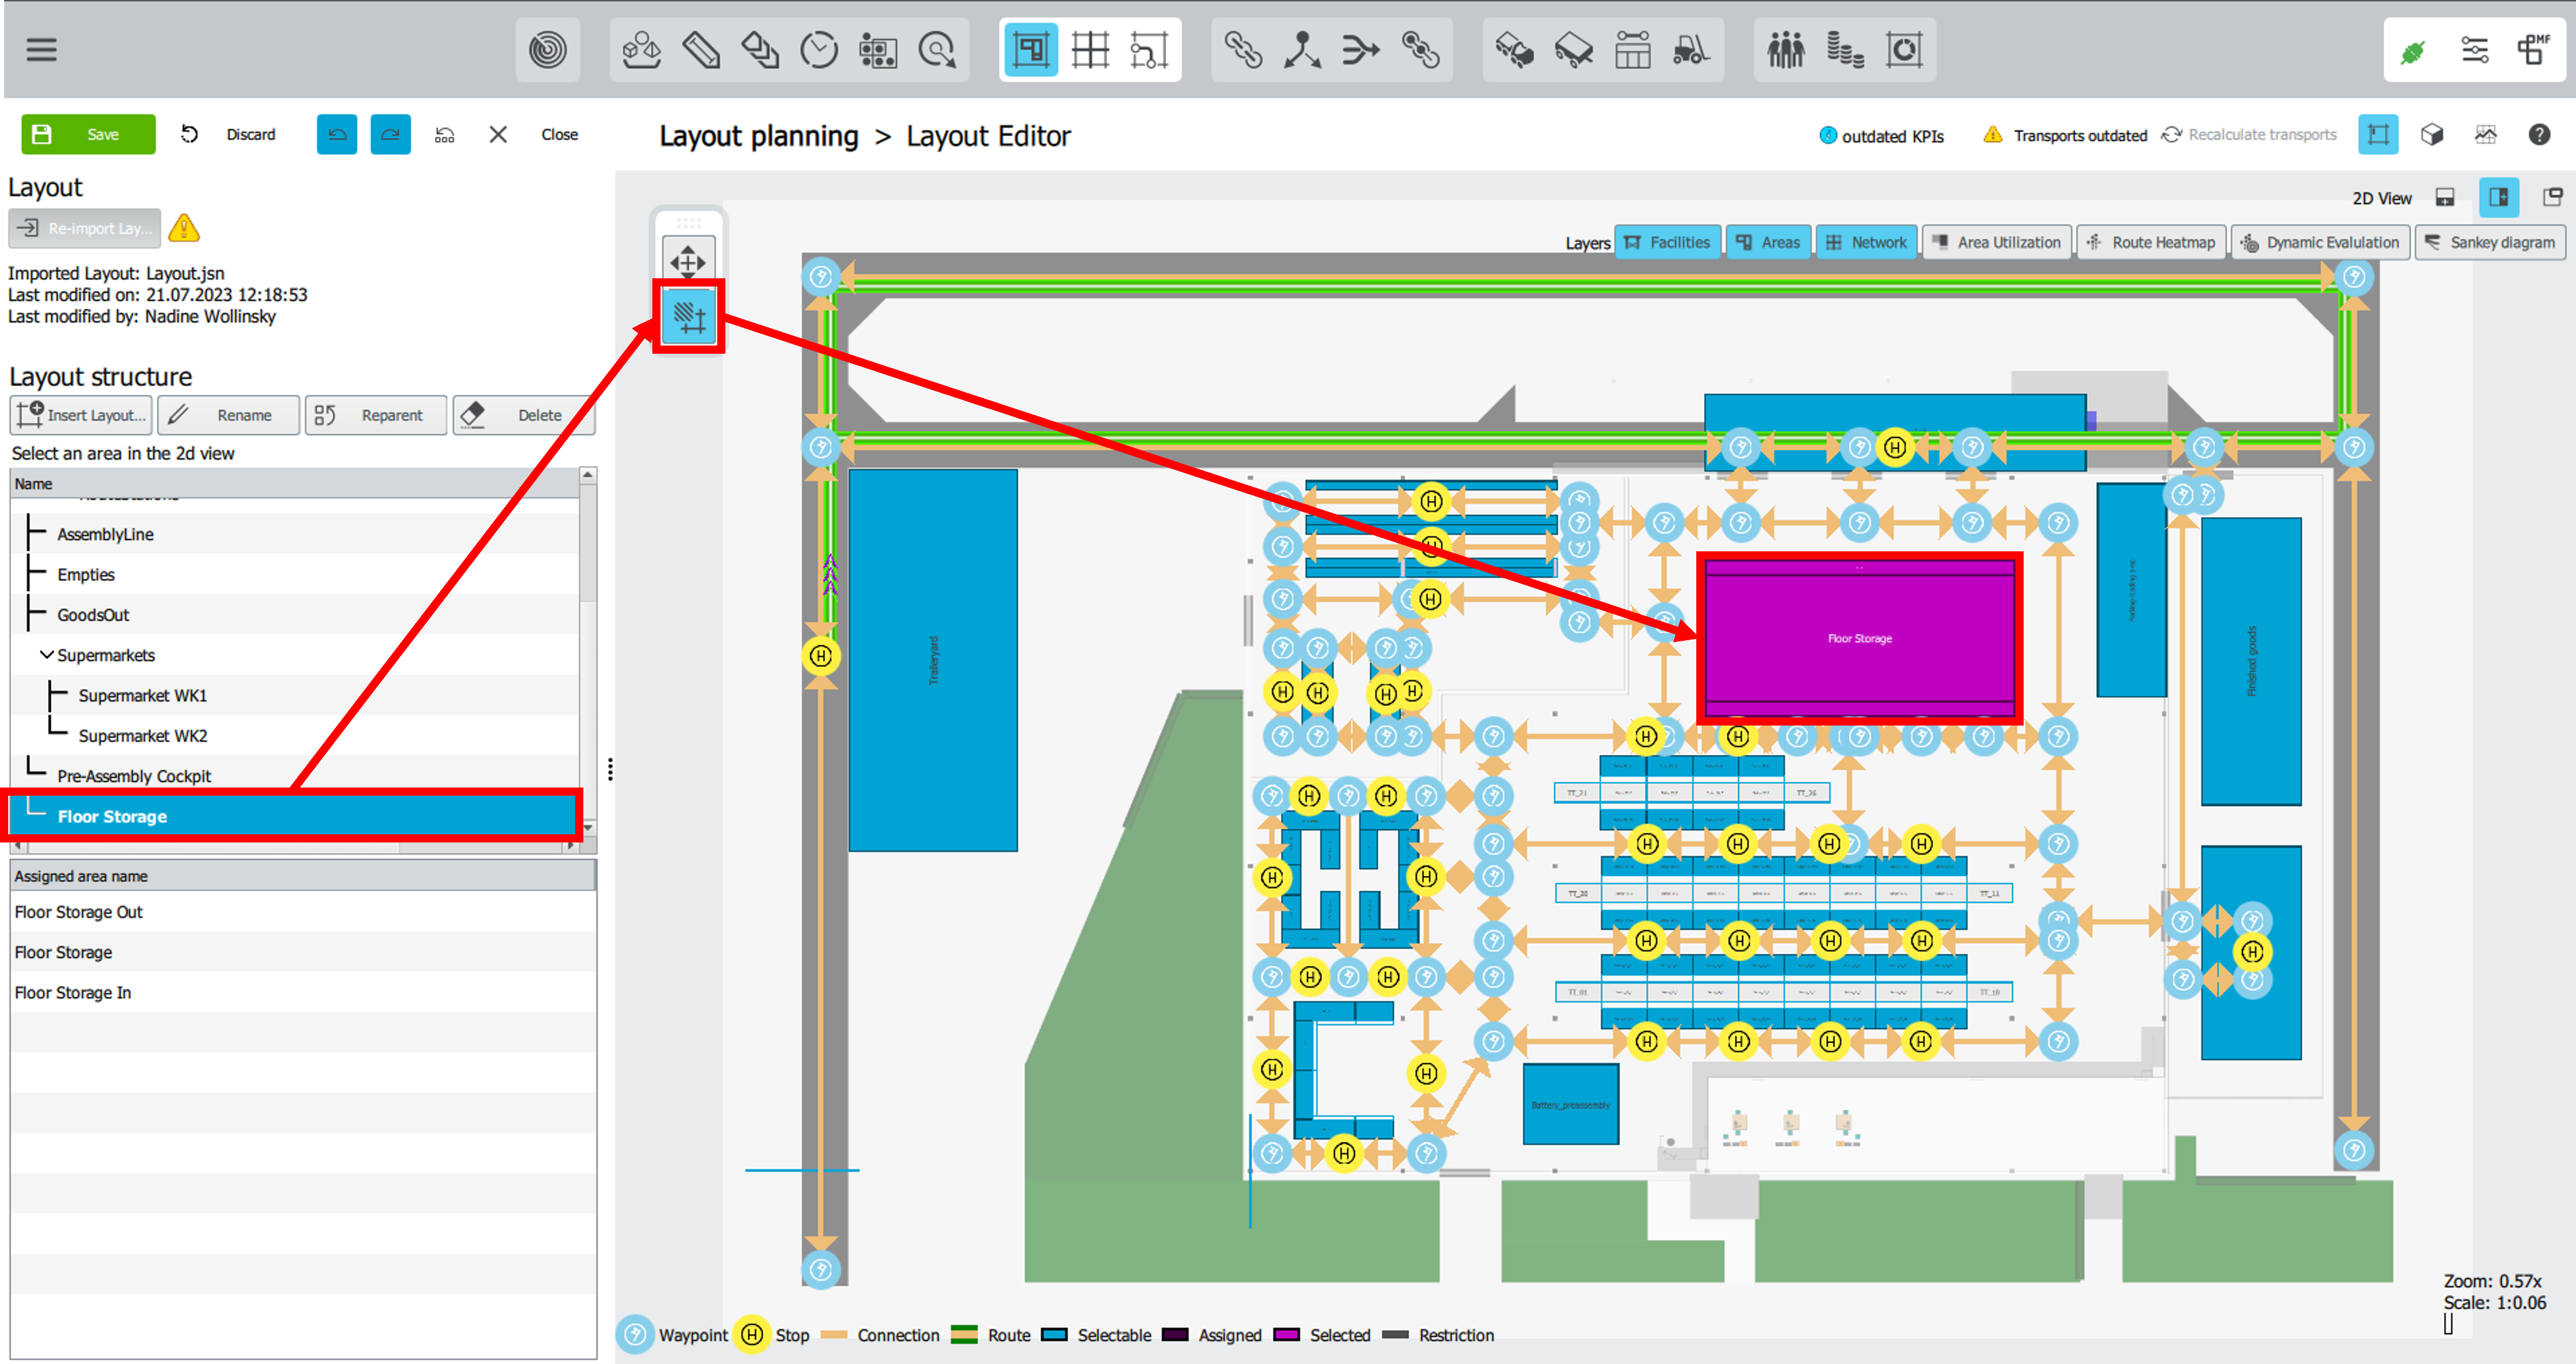Show bottom-panel split view layout

click(x=2445, y=197)
